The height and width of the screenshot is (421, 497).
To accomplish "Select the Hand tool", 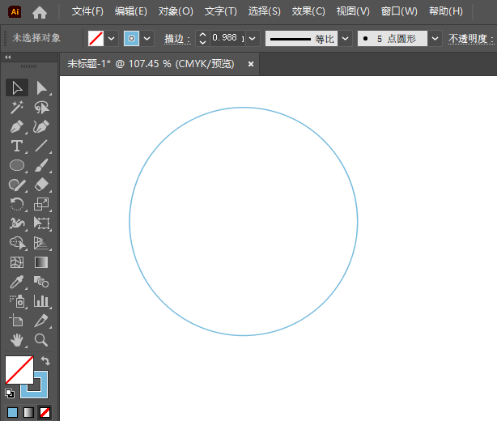I will pos(17,340).
